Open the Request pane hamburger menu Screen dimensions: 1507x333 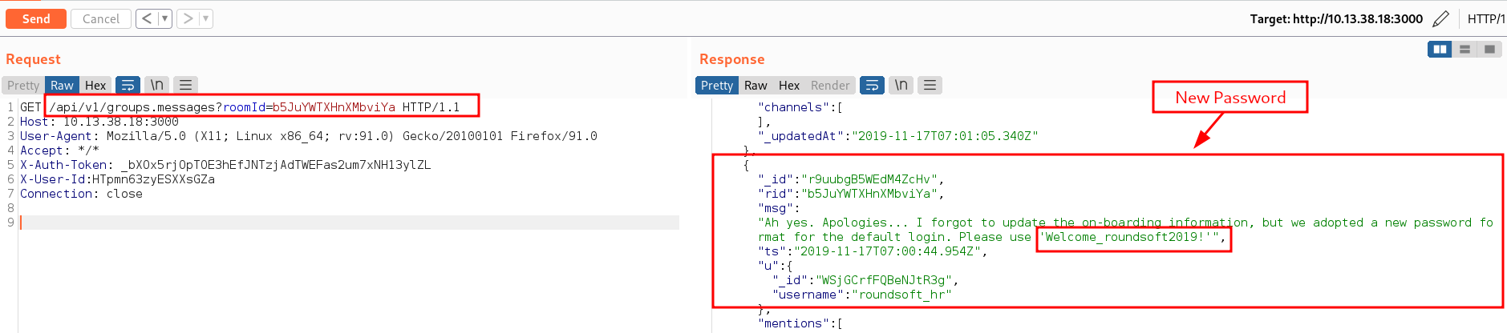[x=186, y=85]
